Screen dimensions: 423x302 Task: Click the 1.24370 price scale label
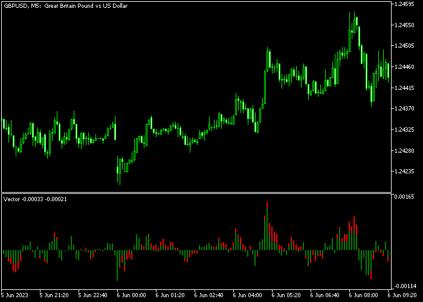pyautogui.click(x=404, y=109)
